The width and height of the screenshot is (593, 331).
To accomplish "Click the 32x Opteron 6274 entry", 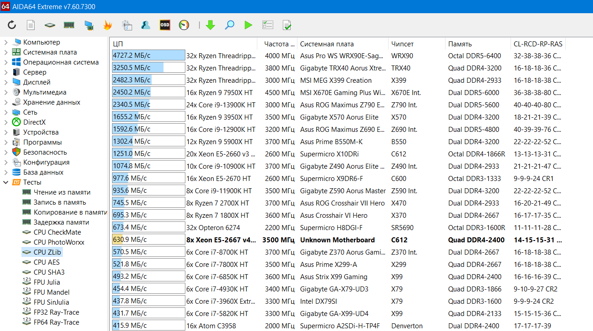I will 213,227.
